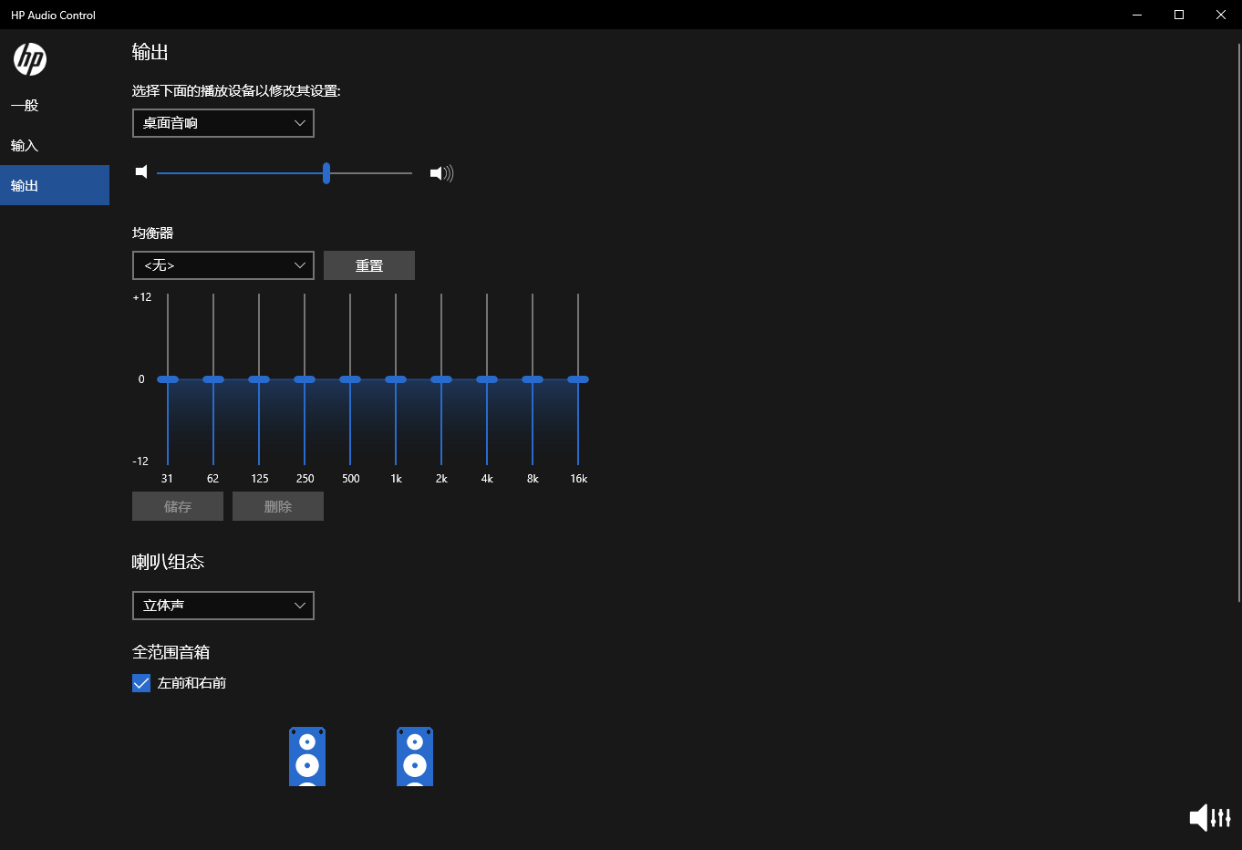Click the 1k equalizer frequency label
The width and height of the screenshot is (1242, 850).
click(396, 478)
